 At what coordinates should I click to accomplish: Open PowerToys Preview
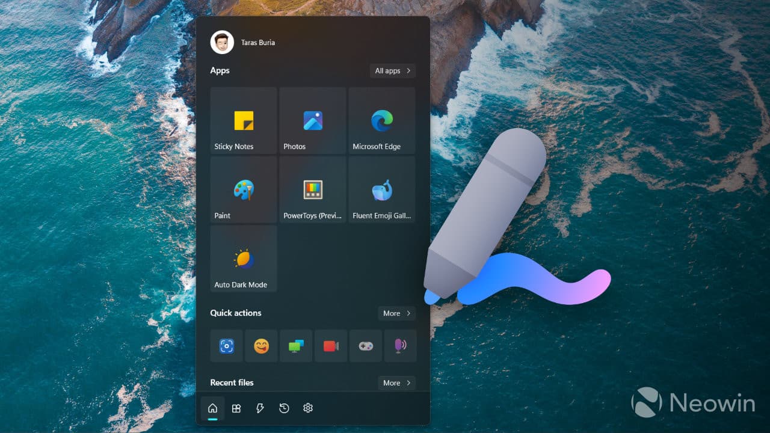[x=312, y=189]
